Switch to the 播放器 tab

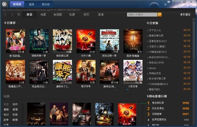point(46,4)
